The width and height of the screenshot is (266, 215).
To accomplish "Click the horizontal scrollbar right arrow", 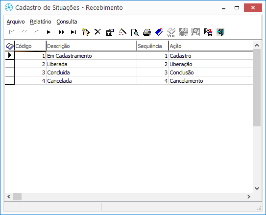I will [x=249, y=196].
